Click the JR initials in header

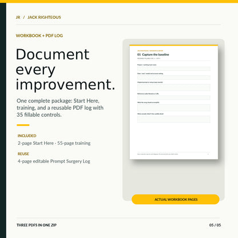pyautogui.click(x=18, y=17)
